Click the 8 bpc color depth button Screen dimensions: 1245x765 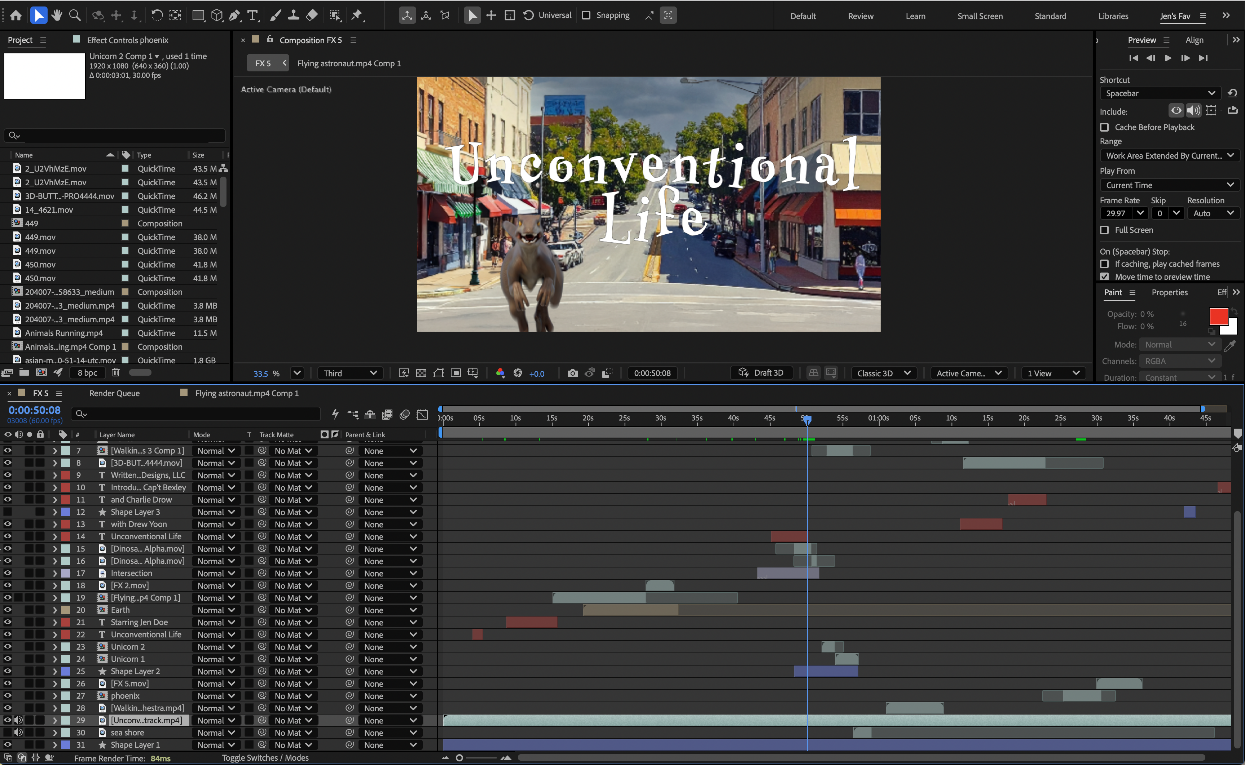coord(87,372)
